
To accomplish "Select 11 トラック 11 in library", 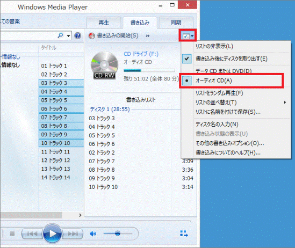I will coord(61,151).
